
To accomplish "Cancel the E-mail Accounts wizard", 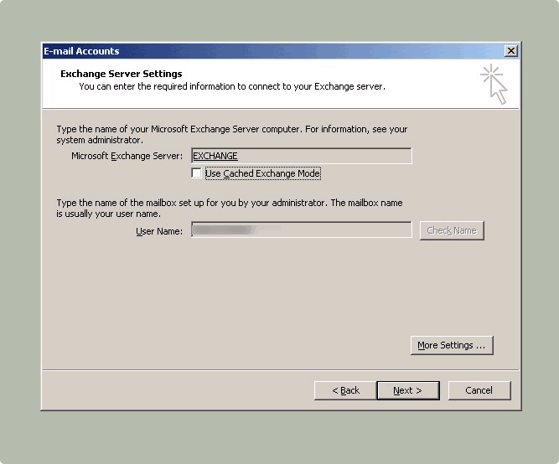I will point(479,390).
